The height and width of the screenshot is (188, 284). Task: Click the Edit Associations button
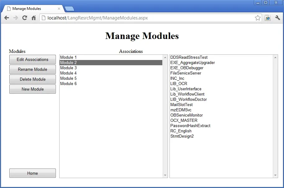[32, 59]
